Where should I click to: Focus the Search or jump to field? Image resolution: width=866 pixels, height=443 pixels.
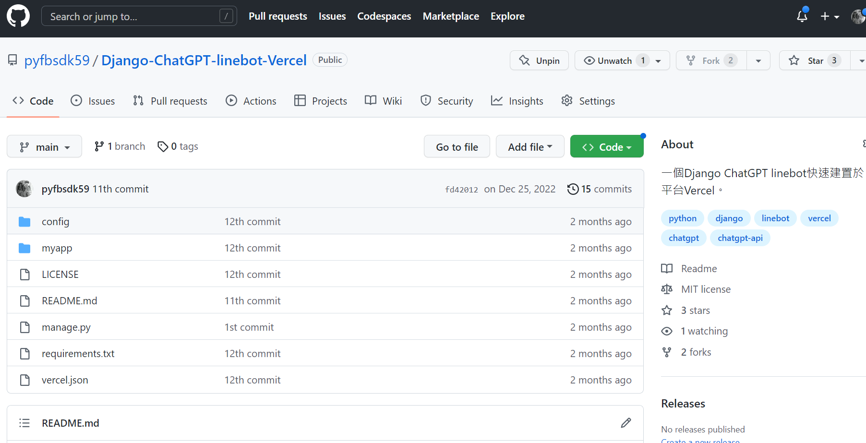139,16
